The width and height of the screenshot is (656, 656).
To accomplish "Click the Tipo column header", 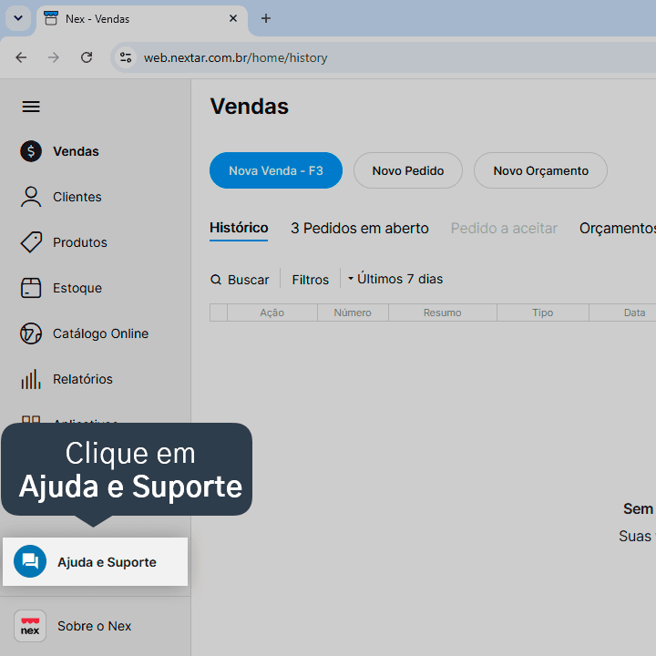I will pos(543,313).
